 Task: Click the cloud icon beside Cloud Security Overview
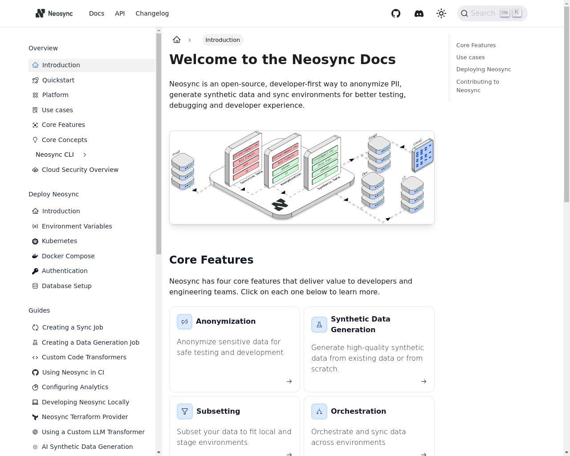[35, 170]
